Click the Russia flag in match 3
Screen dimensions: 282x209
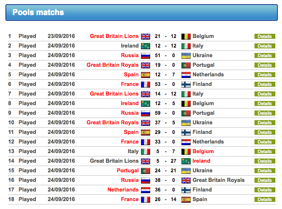145,55
